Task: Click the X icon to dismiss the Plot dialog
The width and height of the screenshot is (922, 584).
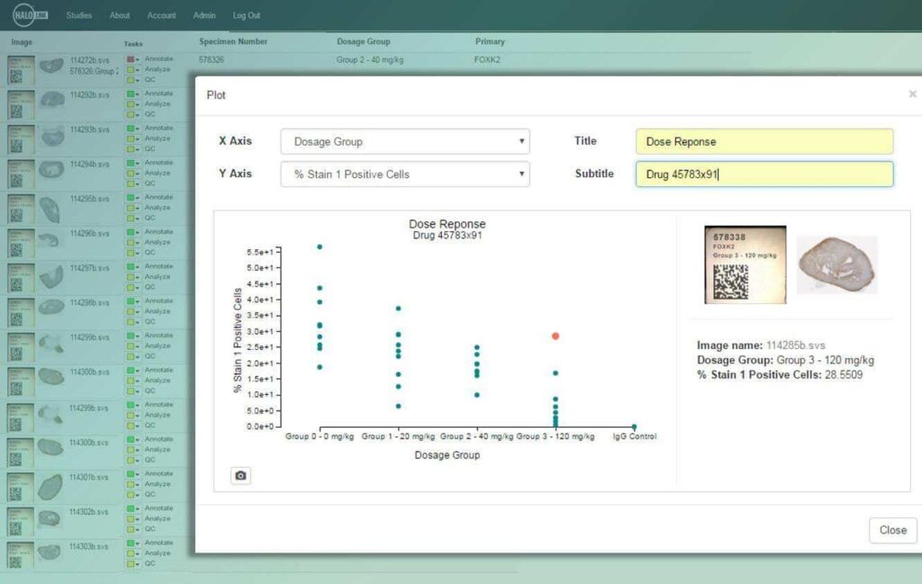Action: tap(911, 94)
